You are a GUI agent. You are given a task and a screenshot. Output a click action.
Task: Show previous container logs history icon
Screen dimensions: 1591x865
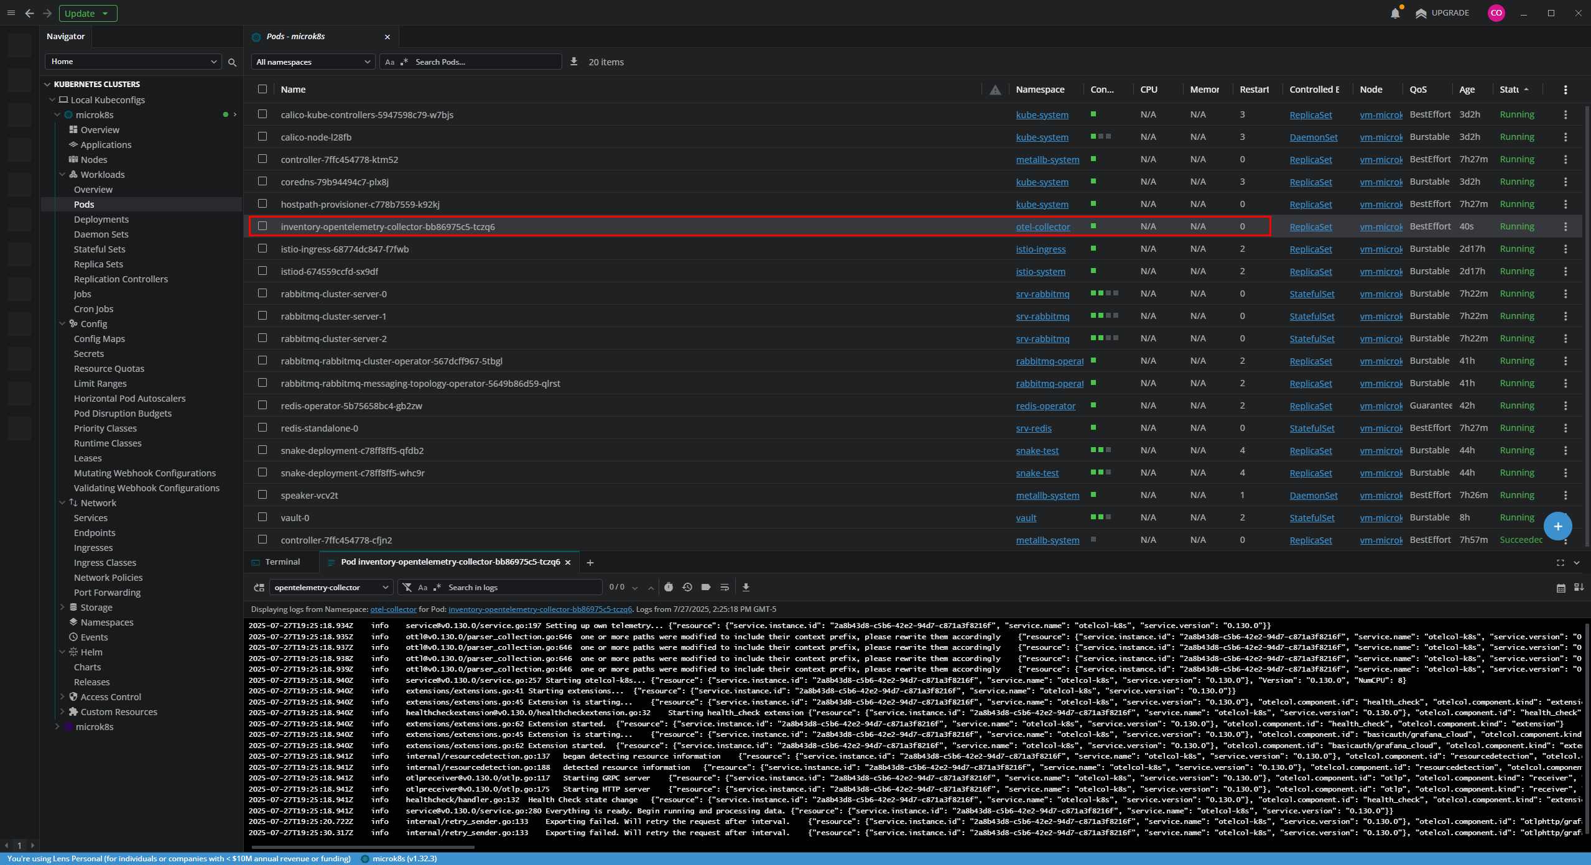(687, 587)
